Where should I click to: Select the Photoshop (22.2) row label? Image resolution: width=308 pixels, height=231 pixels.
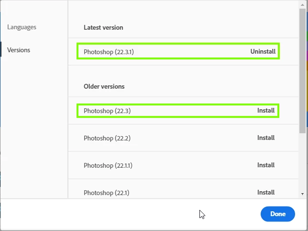coord(107,138)
